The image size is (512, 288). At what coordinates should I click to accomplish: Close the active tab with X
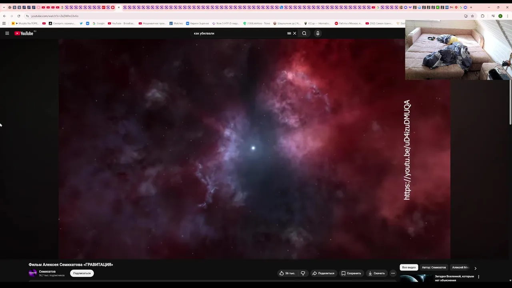pos(119,7)
